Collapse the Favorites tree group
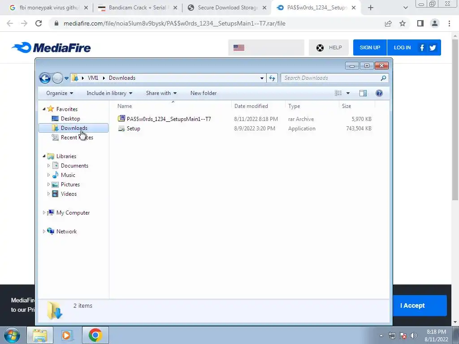Screen dimensions: 459x344 click(x=44, y=109)
